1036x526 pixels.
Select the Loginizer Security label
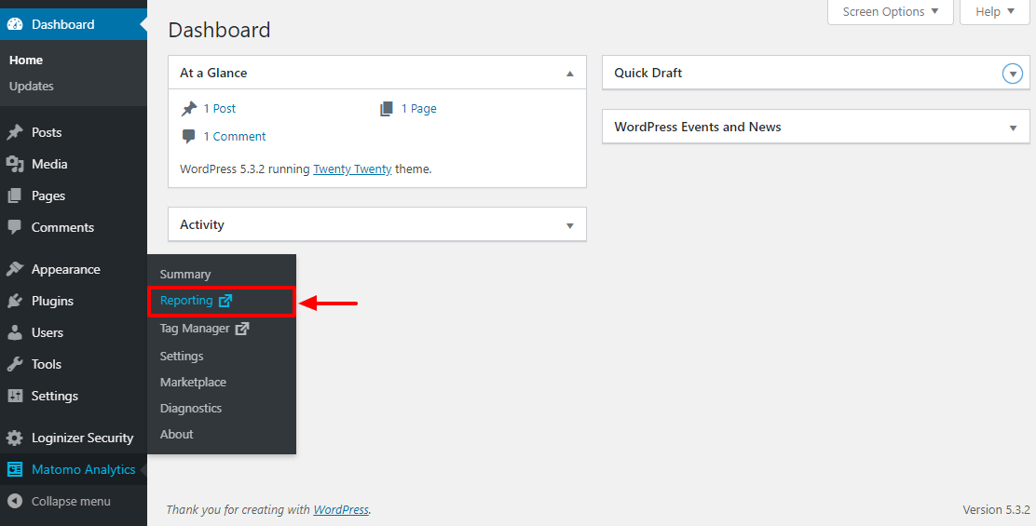click(83, 438)
